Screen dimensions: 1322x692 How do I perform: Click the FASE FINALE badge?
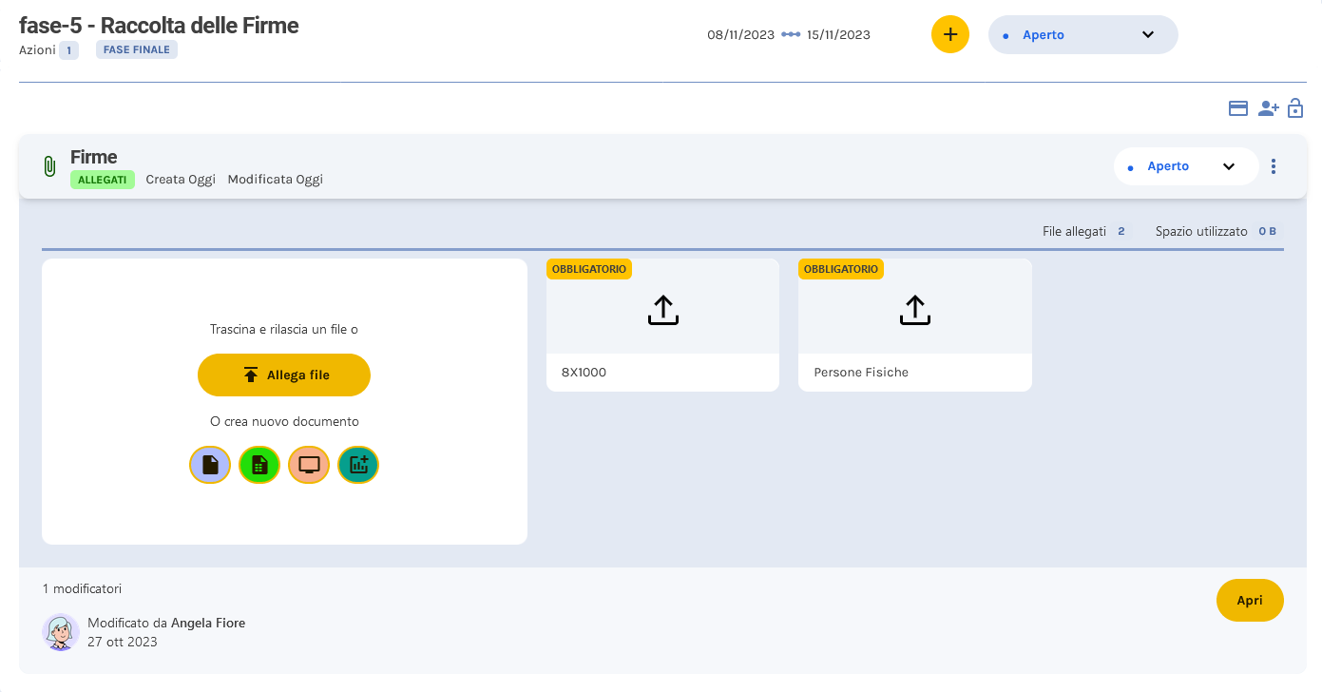[x=136, y=49]
